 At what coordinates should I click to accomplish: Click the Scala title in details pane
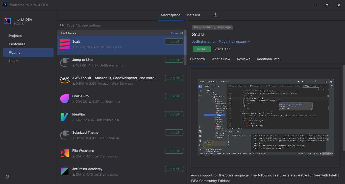[x=198, y=35]
